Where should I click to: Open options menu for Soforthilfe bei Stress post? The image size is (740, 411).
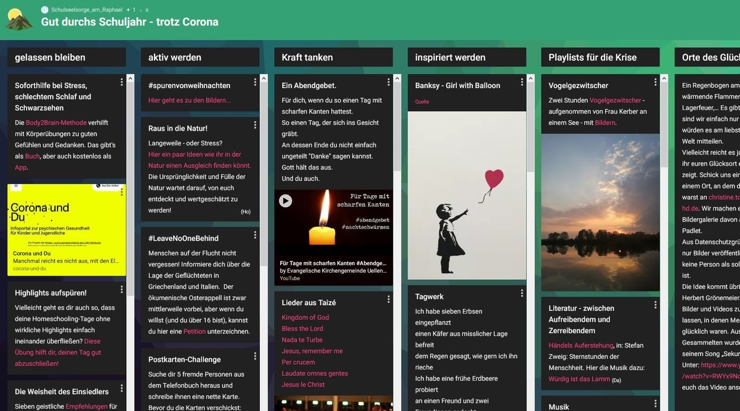(121, 82)
